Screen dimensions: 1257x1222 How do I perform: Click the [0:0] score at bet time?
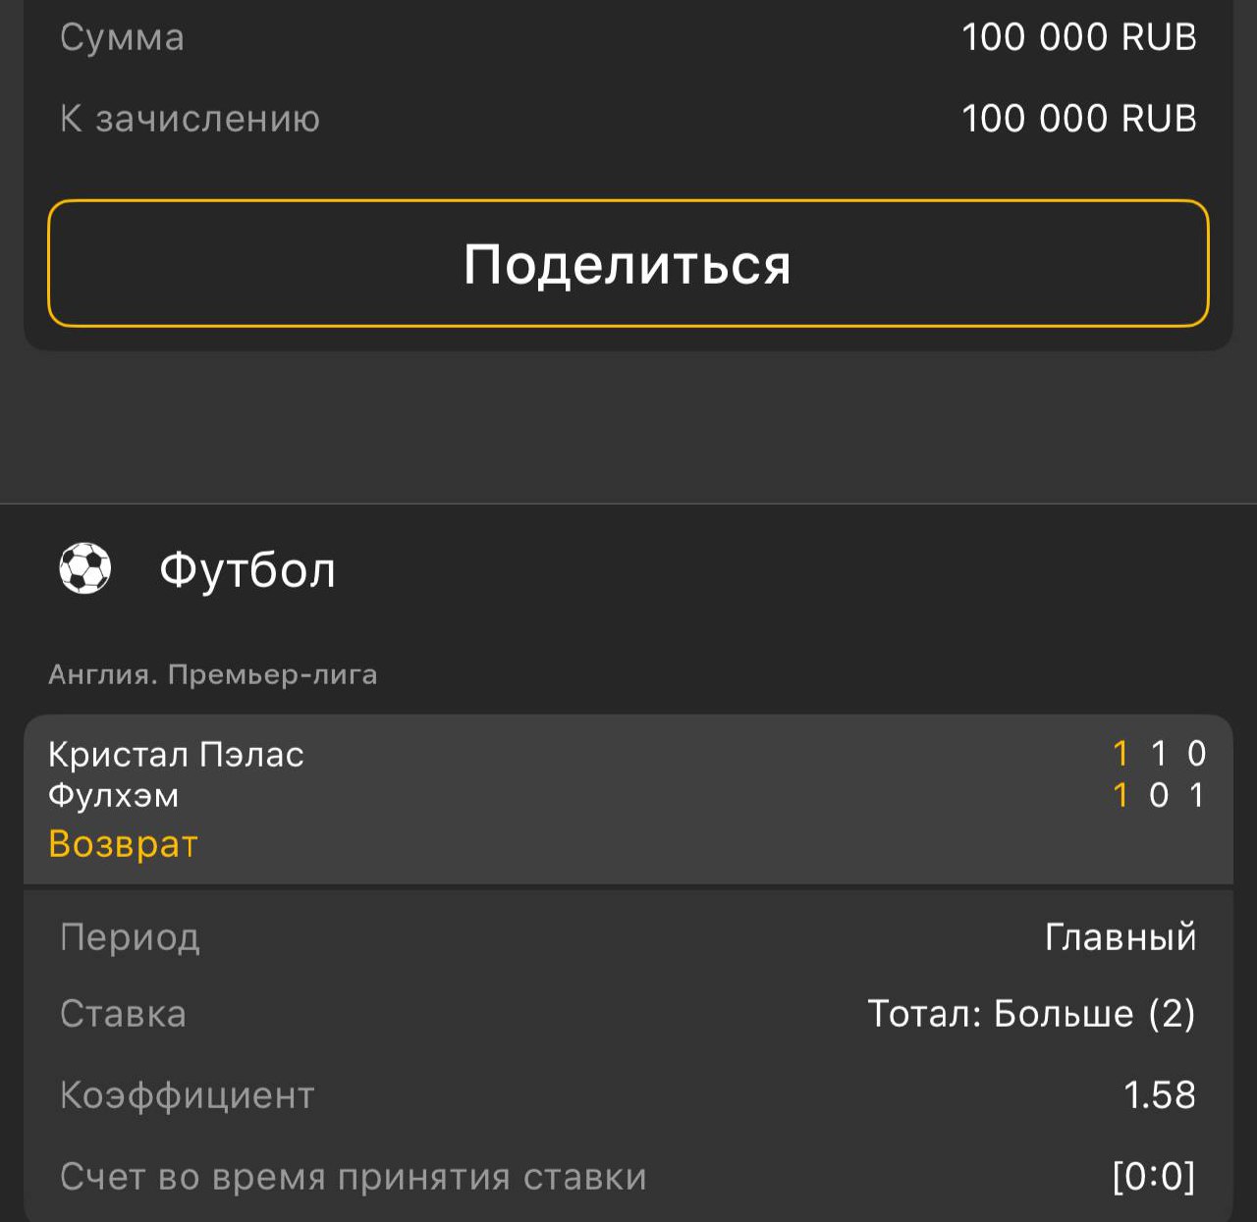(1153, 1177)
